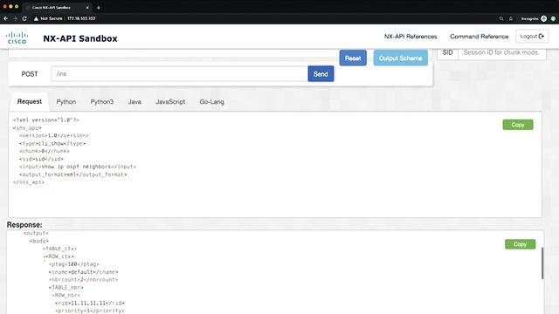Screen dimensions: 559x314
Task: Click the green extension icon in the browser toolbar
Action: click(x=553, y=18)
